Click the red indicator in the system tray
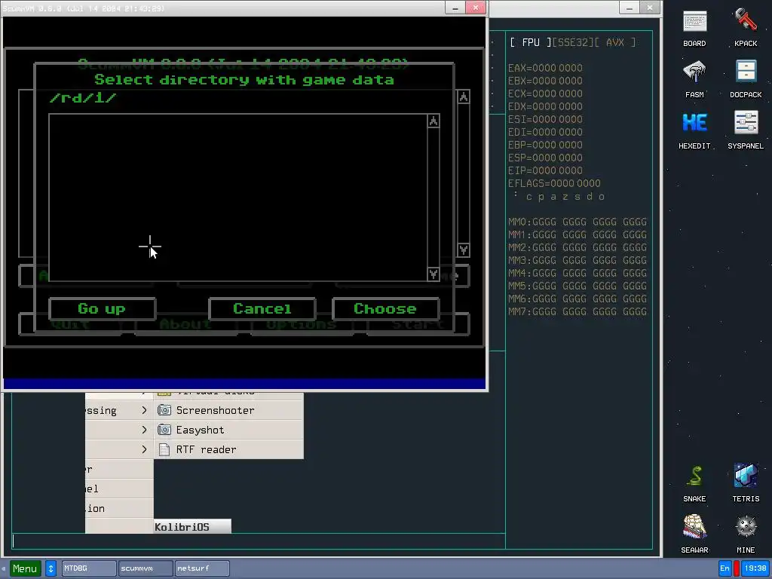The image size is (772, 579). click(x=737, y=568)
